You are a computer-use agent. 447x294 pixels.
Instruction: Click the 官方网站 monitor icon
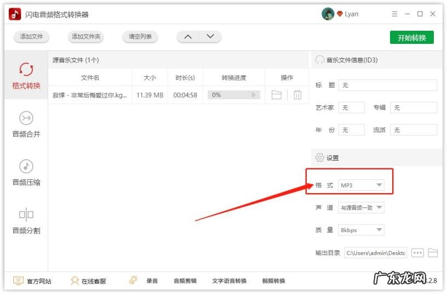click(18, 281)
